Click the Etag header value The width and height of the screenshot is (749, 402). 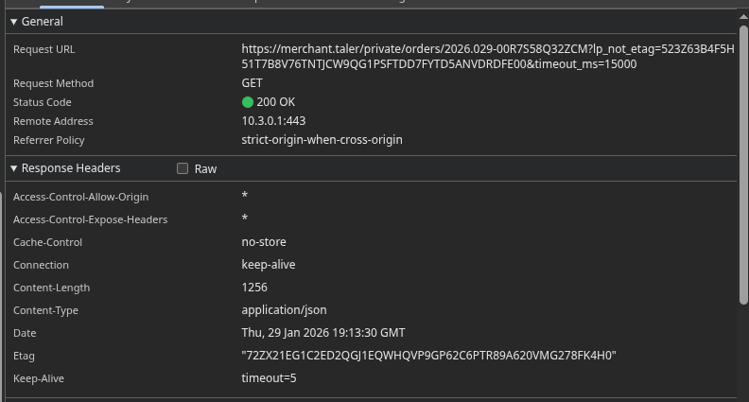coord(428,356)
